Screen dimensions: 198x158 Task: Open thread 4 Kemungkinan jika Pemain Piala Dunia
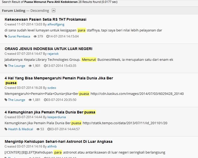[50, 112]
